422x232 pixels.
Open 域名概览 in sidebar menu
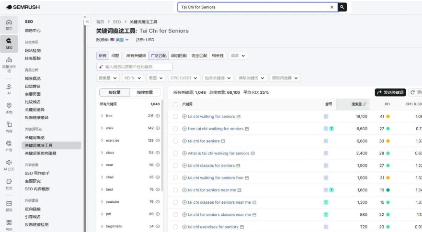click(33, 78)
